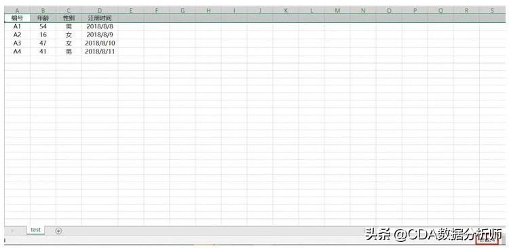Add a new sheet with plus icon
The height and width of the screenshot is (248, 509).
point(58,231)
